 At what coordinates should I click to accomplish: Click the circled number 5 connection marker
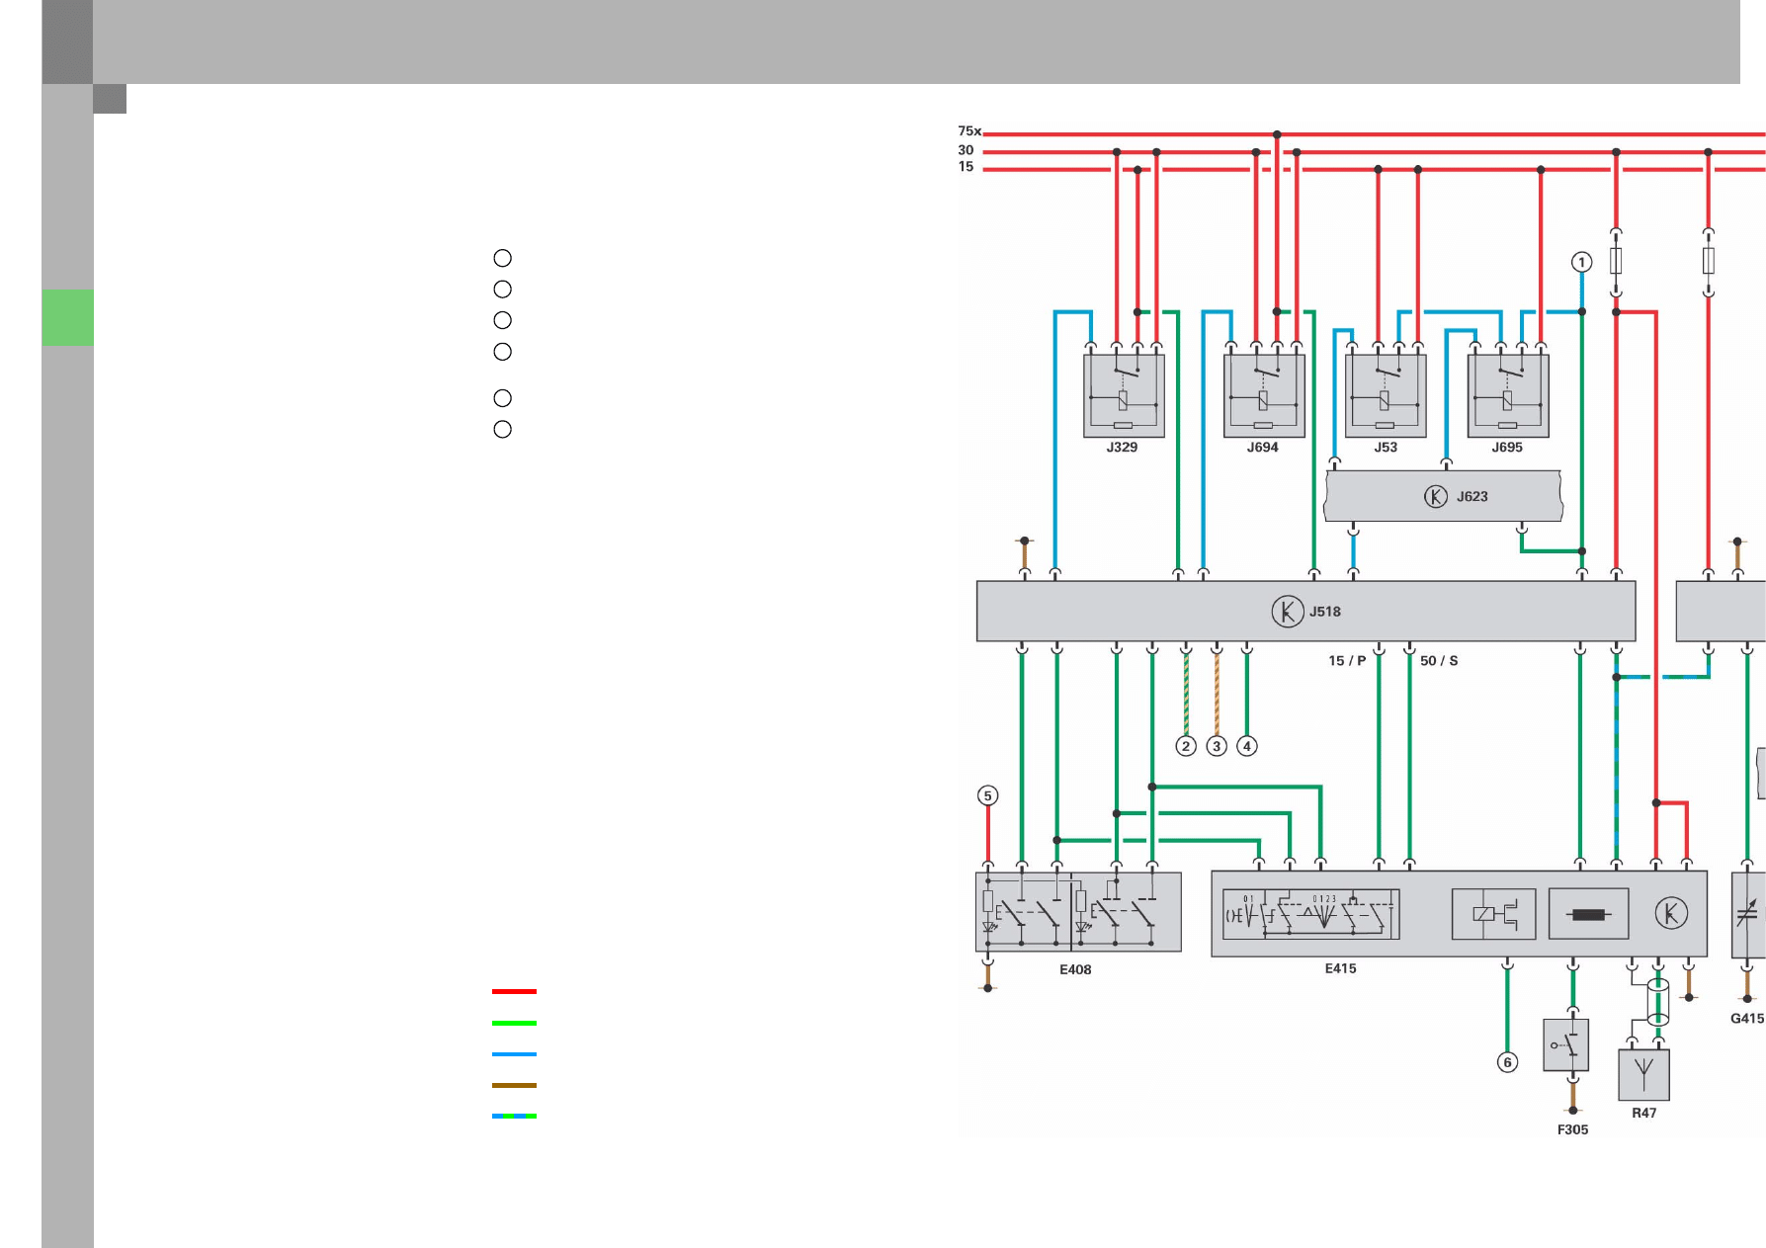987,795
